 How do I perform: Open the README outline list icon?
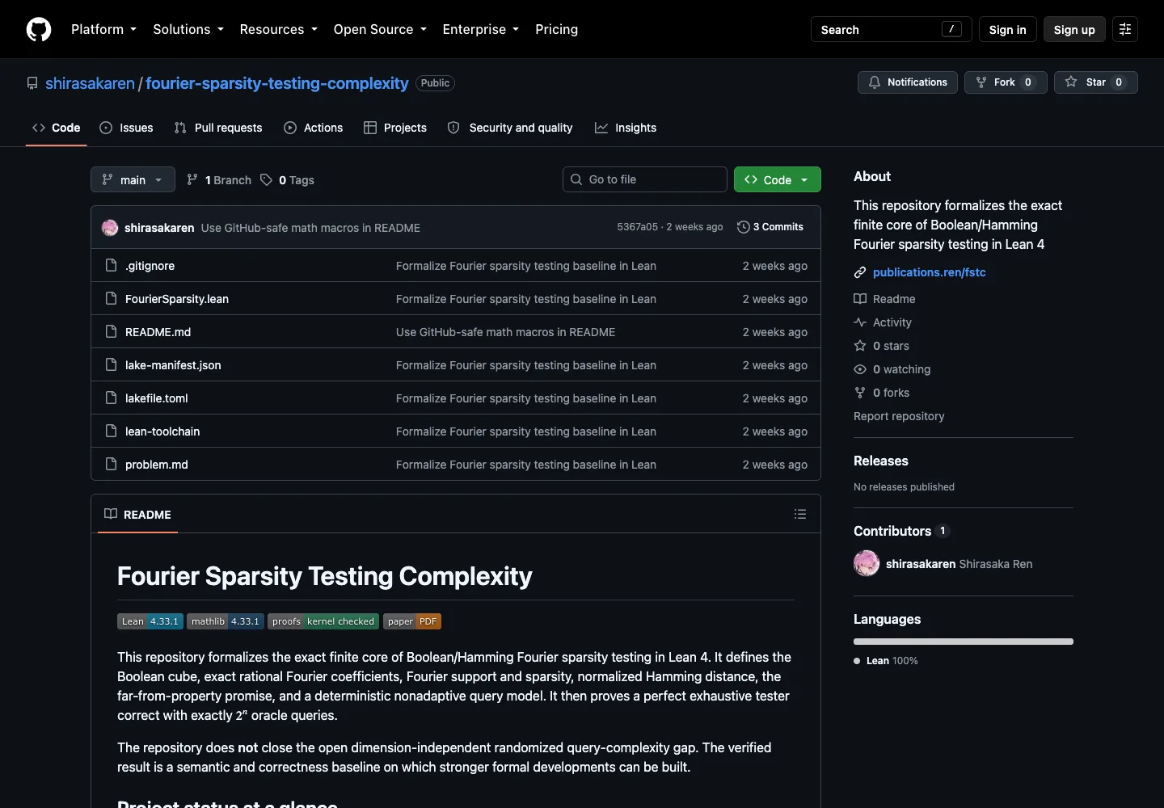coord(800,514)
